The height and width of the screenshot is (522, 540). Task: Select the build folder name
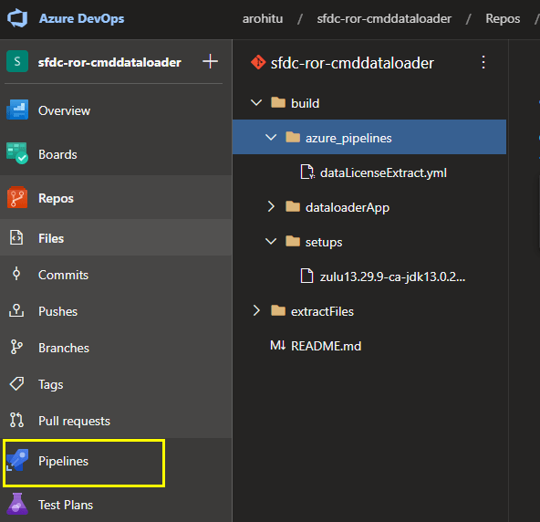[x=306, y=103]
